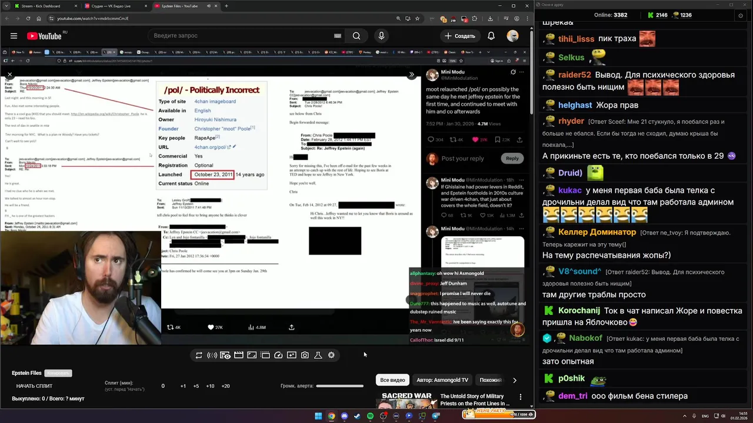Open the browser extensions puzzle icon
Screen dimensions: 753x423
475,18
